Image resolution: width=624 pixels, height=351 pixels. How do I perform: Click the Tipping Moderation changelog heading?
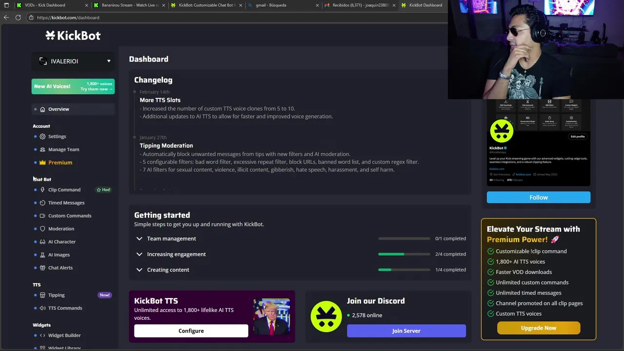[166, 146]
